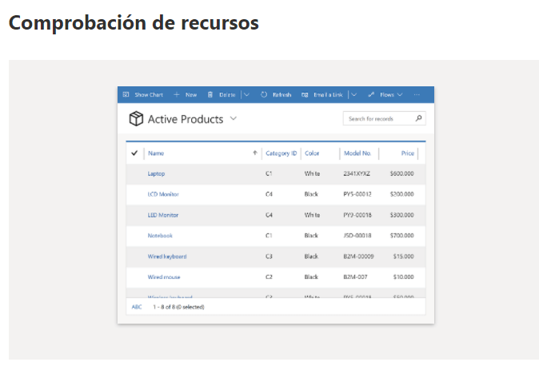Click the search magnifier icon
The width and height of the screenshot is (539, 366).
[x=418, y=118]
